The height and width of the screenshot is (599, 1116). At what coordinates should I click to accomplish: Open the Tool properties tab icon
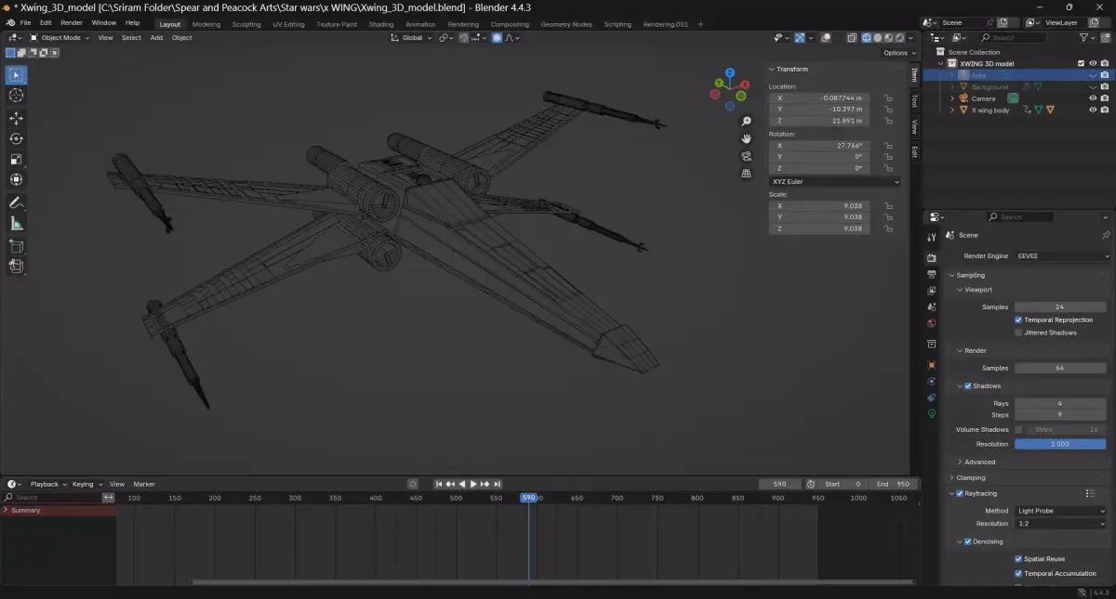[x=932, y=238]
